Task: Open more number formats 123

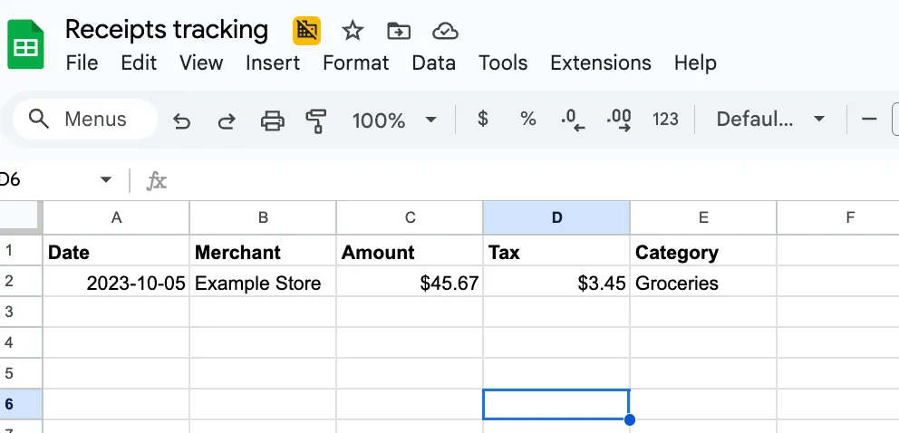Action: [665, 120]
